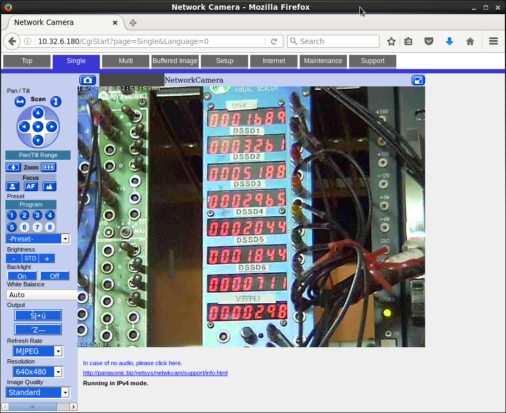Click the Firefox Search input field

click(338, 41)
